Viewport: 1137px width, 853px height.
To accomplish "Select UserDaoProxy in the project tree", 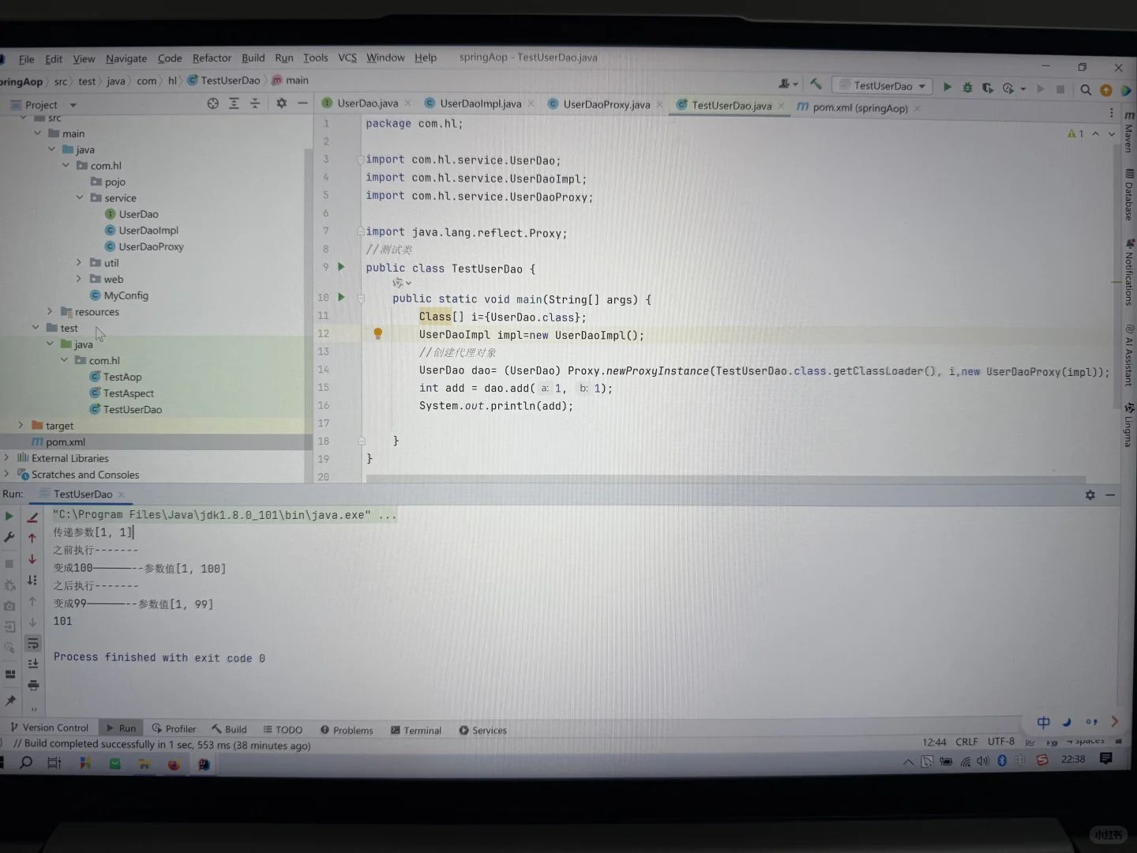I will [x=151, y=246].
